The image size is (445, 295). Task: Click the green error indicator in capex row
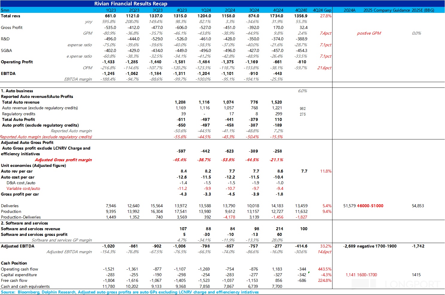tap(309, 273)
